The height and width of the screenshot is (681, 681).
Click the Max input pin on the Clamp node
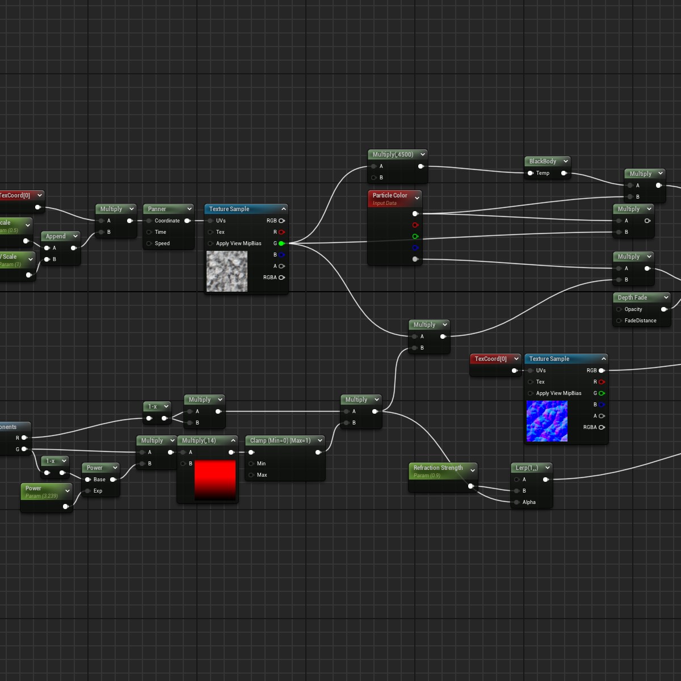pyautogui.click(x=251, y=475)
